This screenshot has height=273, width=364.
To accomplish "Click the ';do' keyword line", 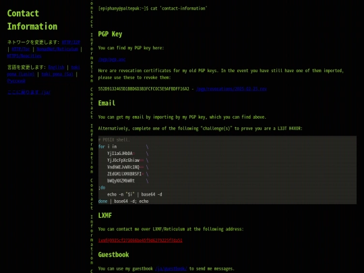I will click(102, 187).
